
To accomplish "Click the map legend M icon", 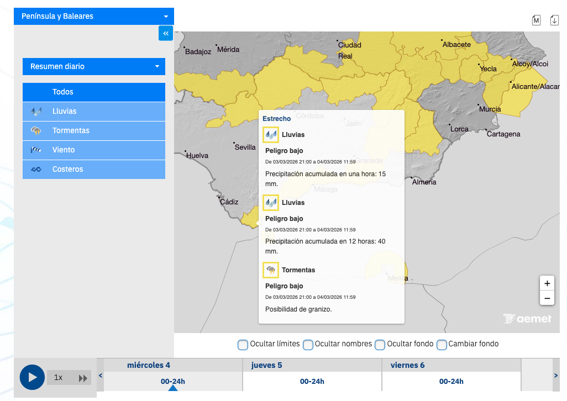I will [536, 20].
